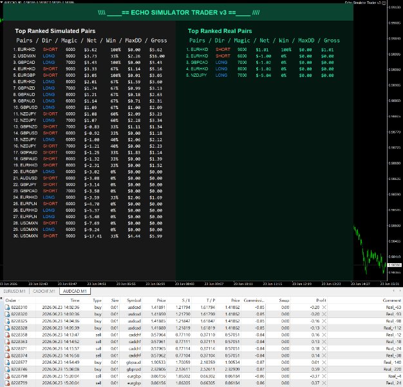Select the time cell '2026.06.23 14:02:36'

pyautogui.click(x=61, y=307)
